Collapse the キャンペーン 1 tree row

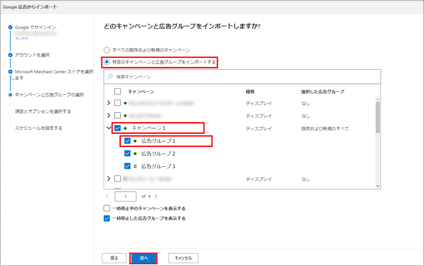109,128
